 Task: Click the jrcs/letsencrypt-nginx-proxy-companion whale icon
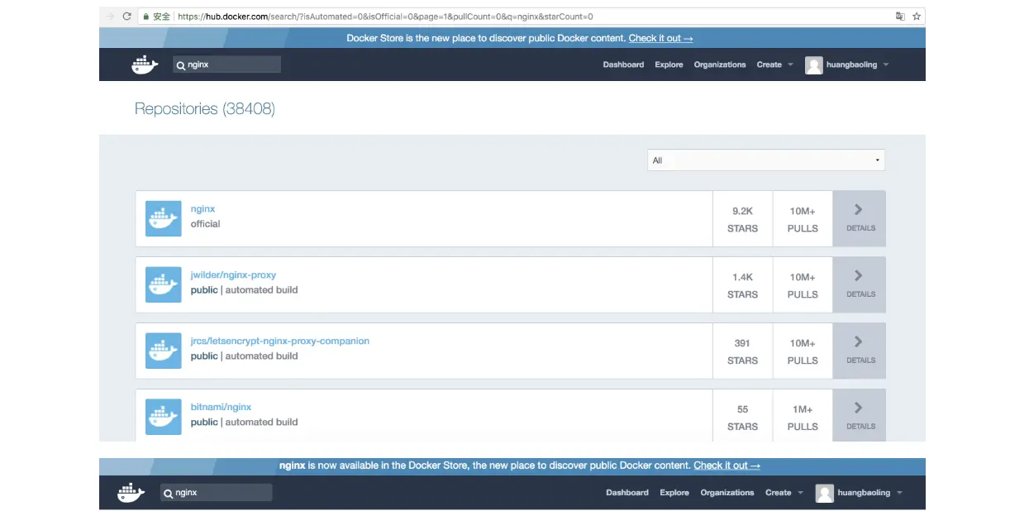164,351
